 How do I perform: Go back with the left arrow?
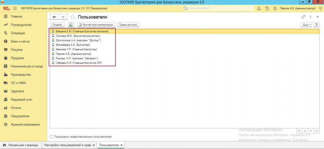point(54,17)
